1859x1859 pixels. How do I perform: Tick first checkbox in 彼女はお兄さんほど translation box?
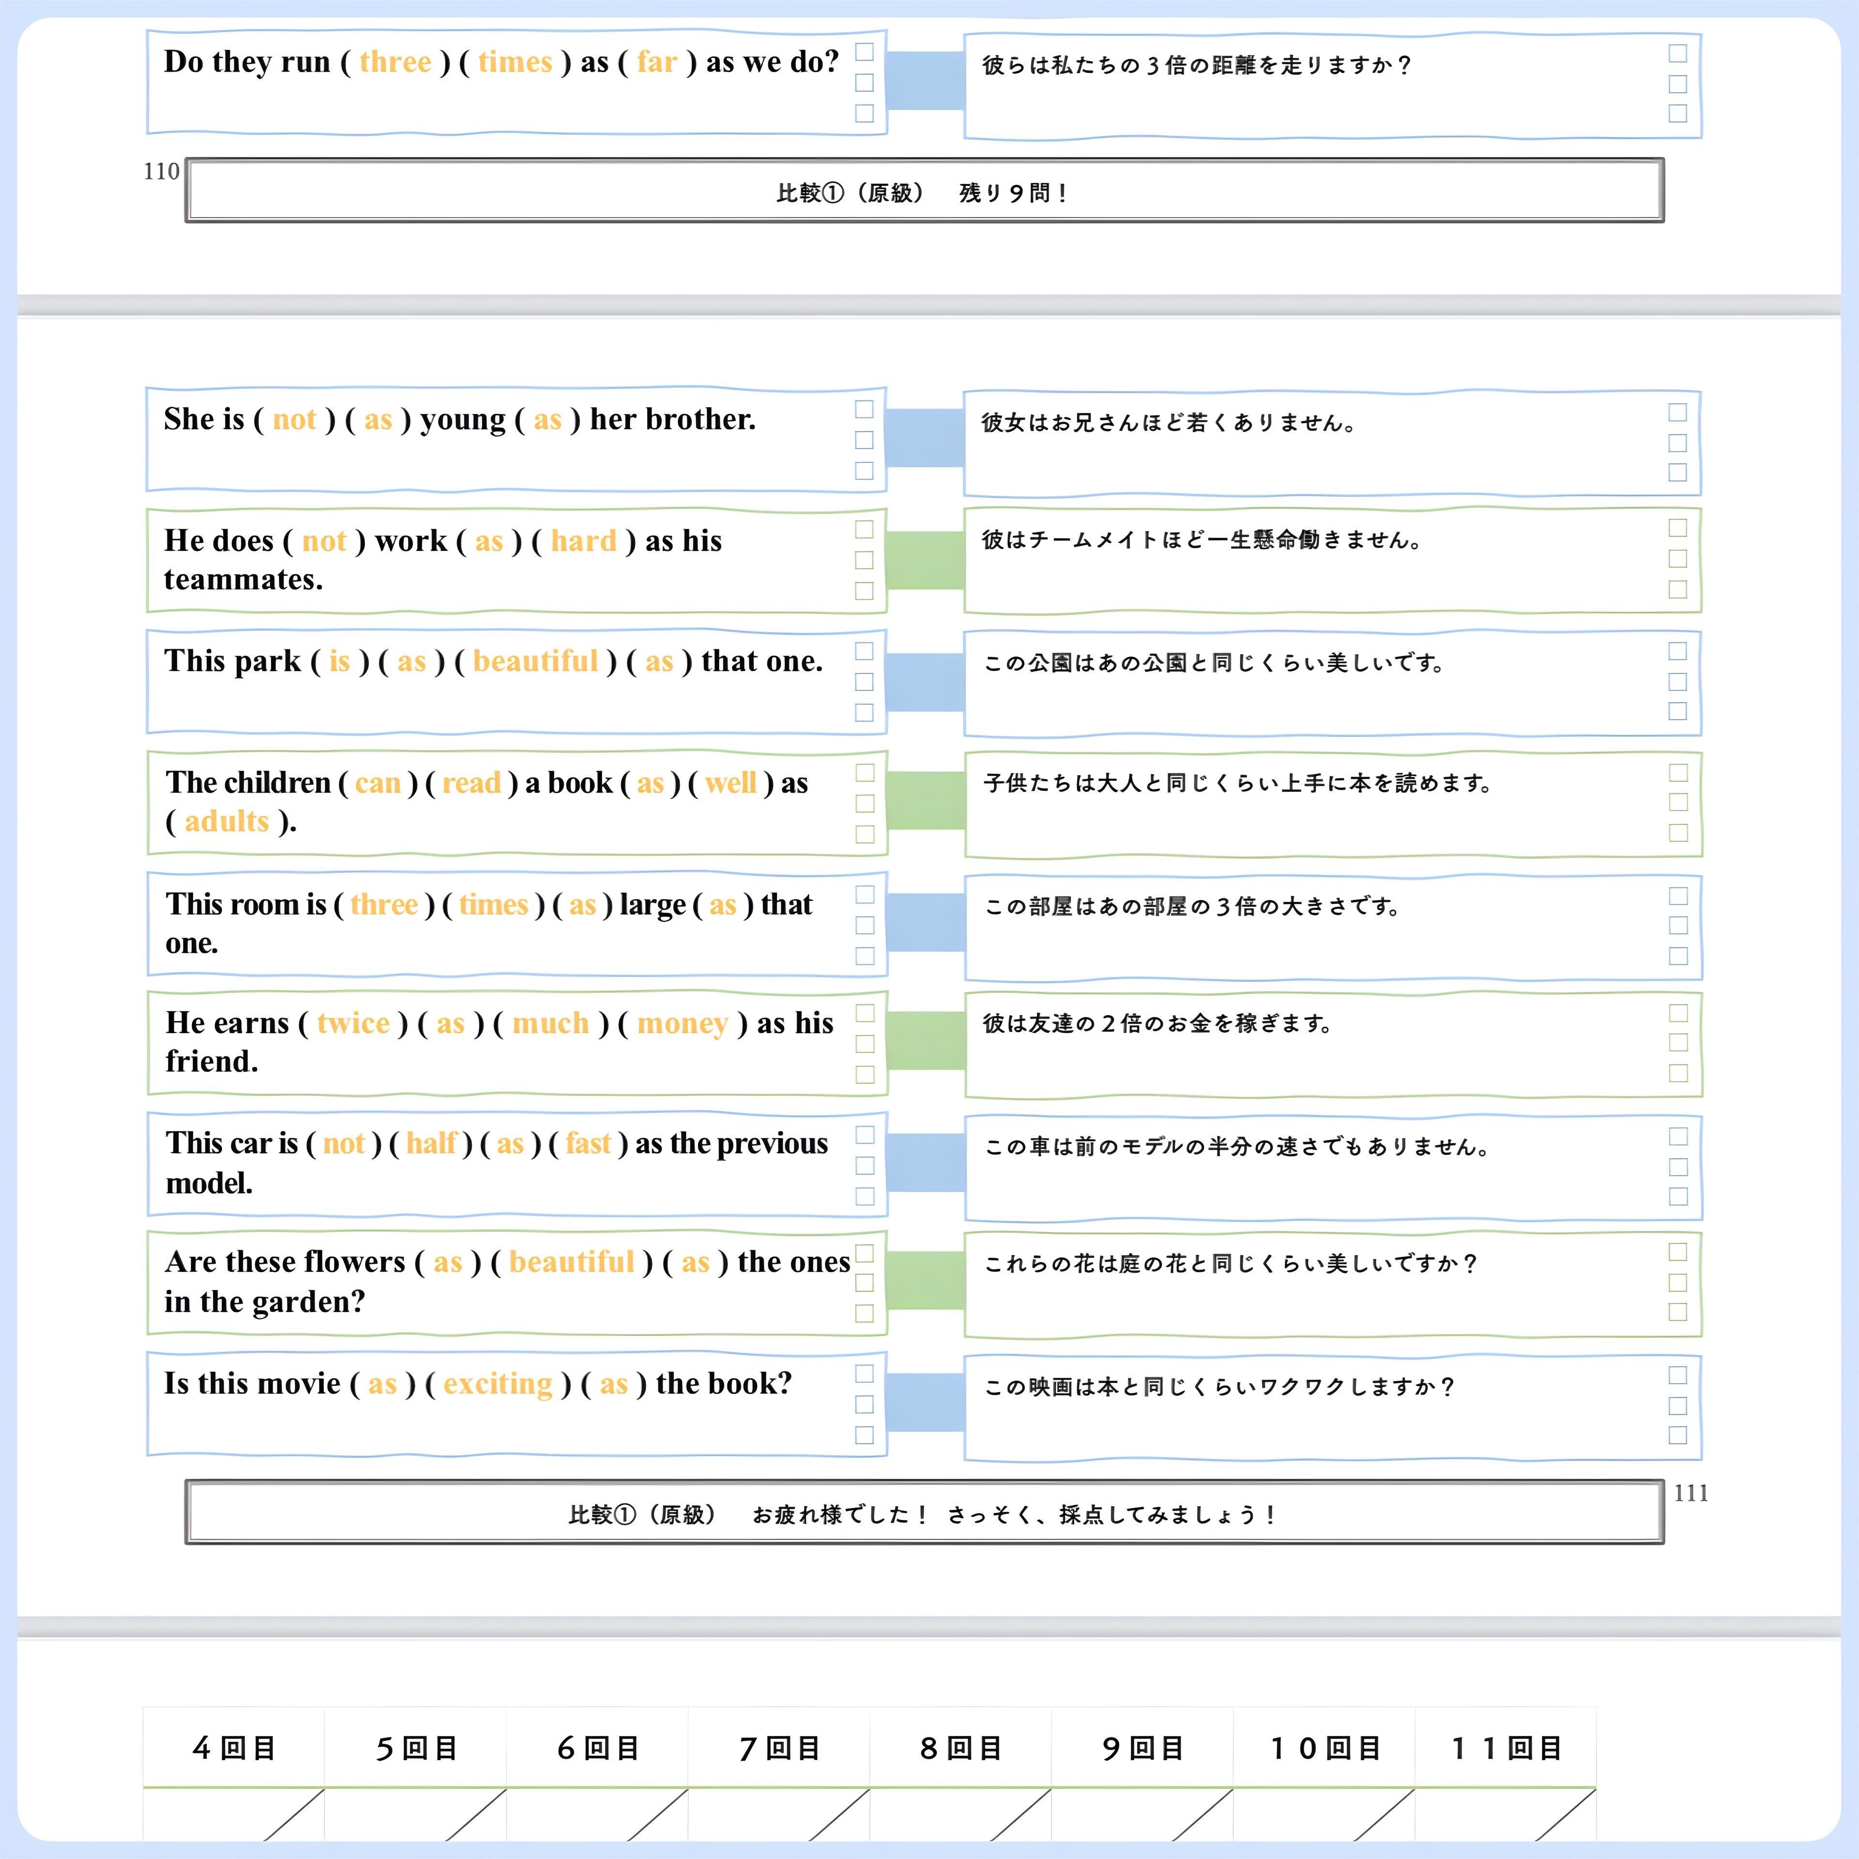pos(1677,413)
